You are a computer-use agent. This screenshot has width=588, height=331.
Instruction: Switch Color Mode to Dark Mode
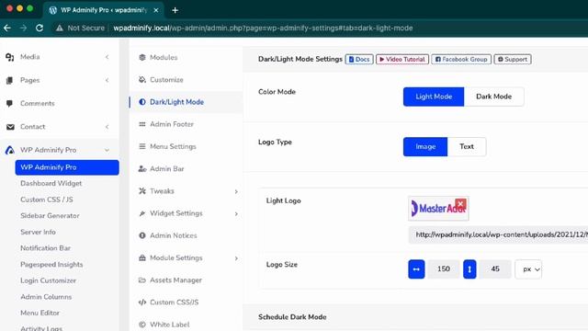(494, 97)
